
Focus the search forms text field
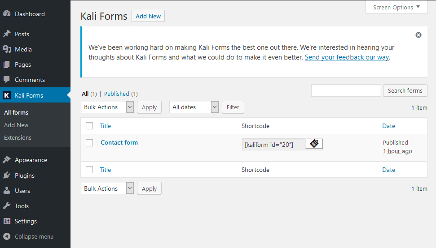[346, 90]
